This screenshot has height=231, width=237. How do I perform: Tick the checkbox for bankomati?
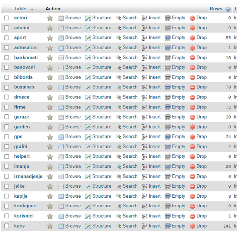point(7,57)
